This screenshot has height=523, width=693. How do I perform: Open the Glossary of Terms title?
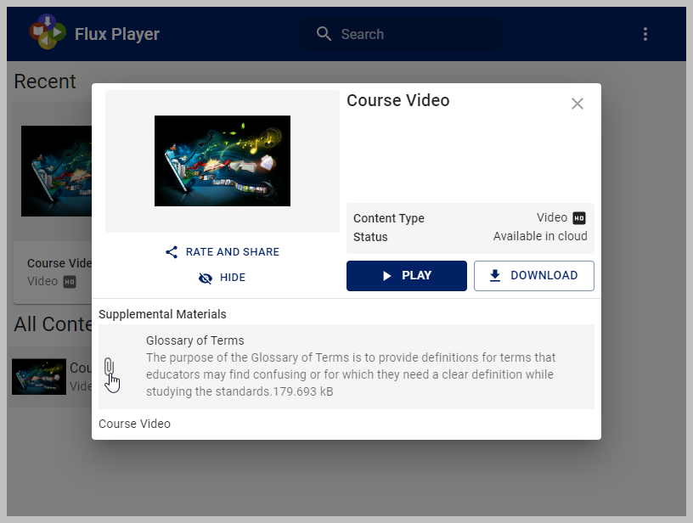pyautogui.click(x=195, y=340)
